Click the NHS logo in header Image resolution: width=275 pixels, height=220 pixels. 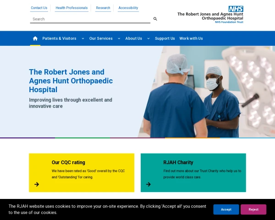(236, 9)
